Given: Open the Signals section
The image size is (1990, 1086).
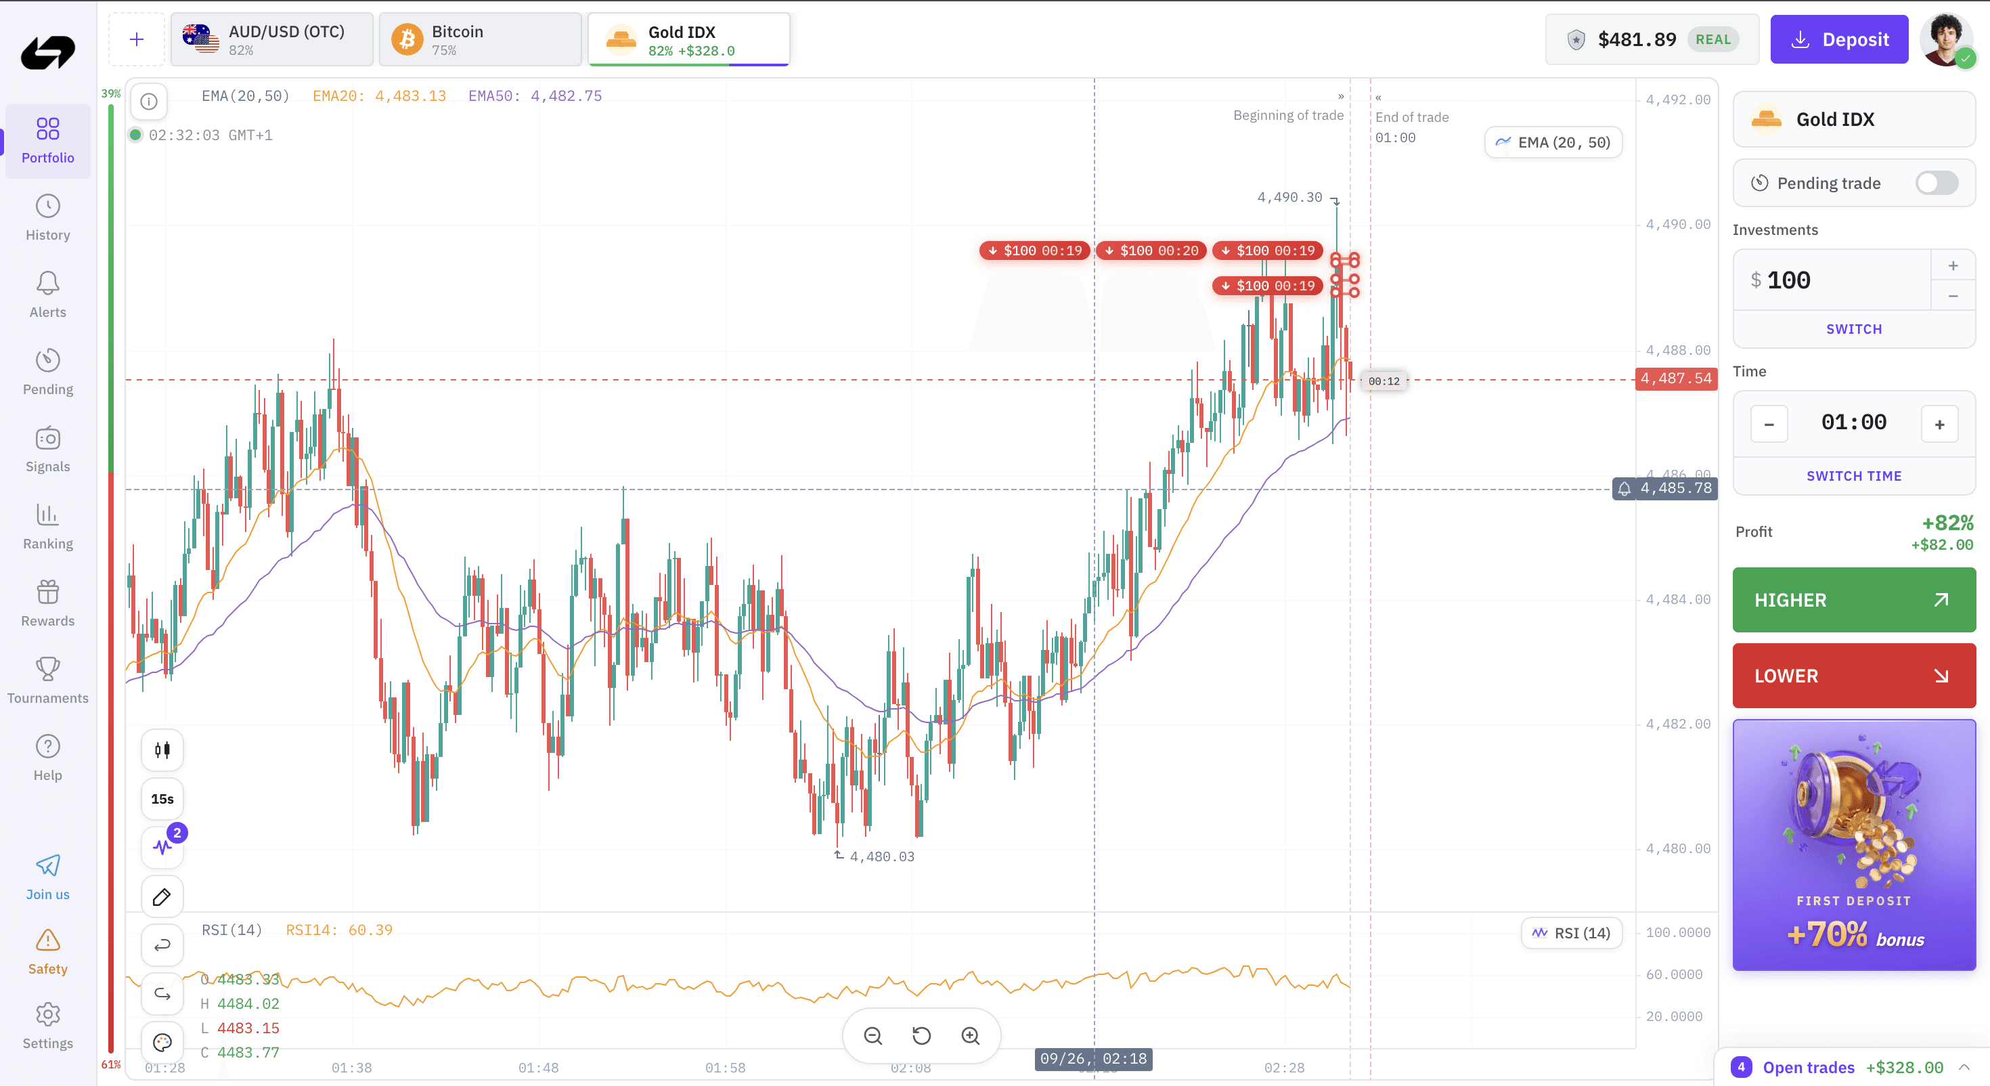Looking at the screenshot, I should (x=48, y=450).
